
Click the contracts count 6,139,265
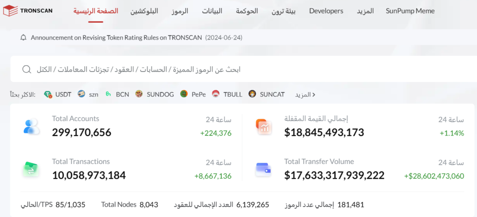pos(253,205)
